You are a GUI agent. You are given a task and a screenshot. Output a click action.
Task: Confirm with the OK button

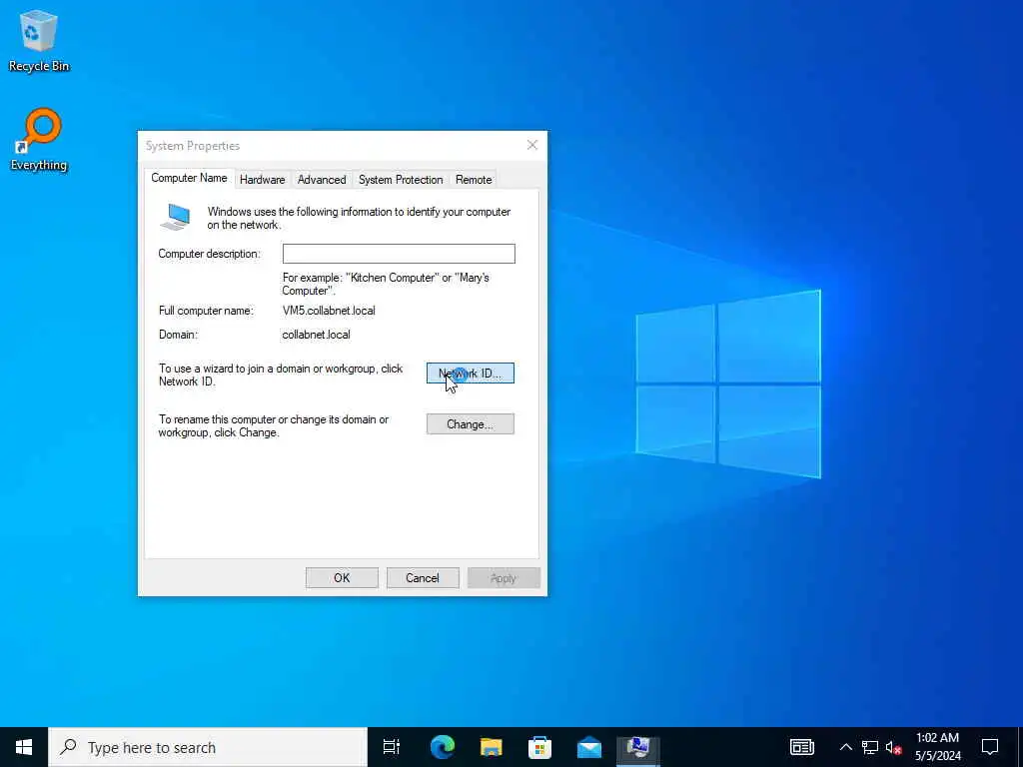click(342, 578)
